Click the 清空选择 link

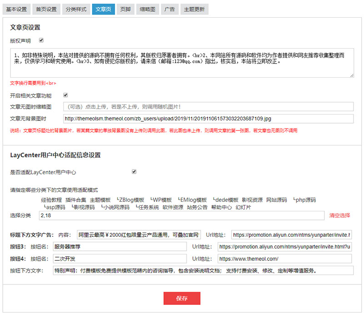[339, 215]
